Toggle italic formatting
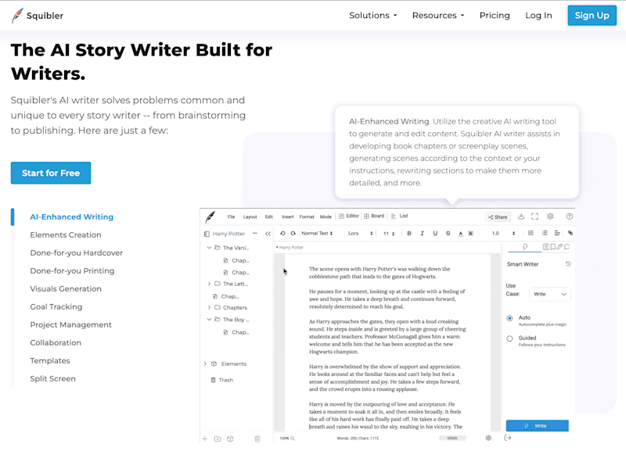The height and width of the screenshot is (469, 626). point(422,233)
